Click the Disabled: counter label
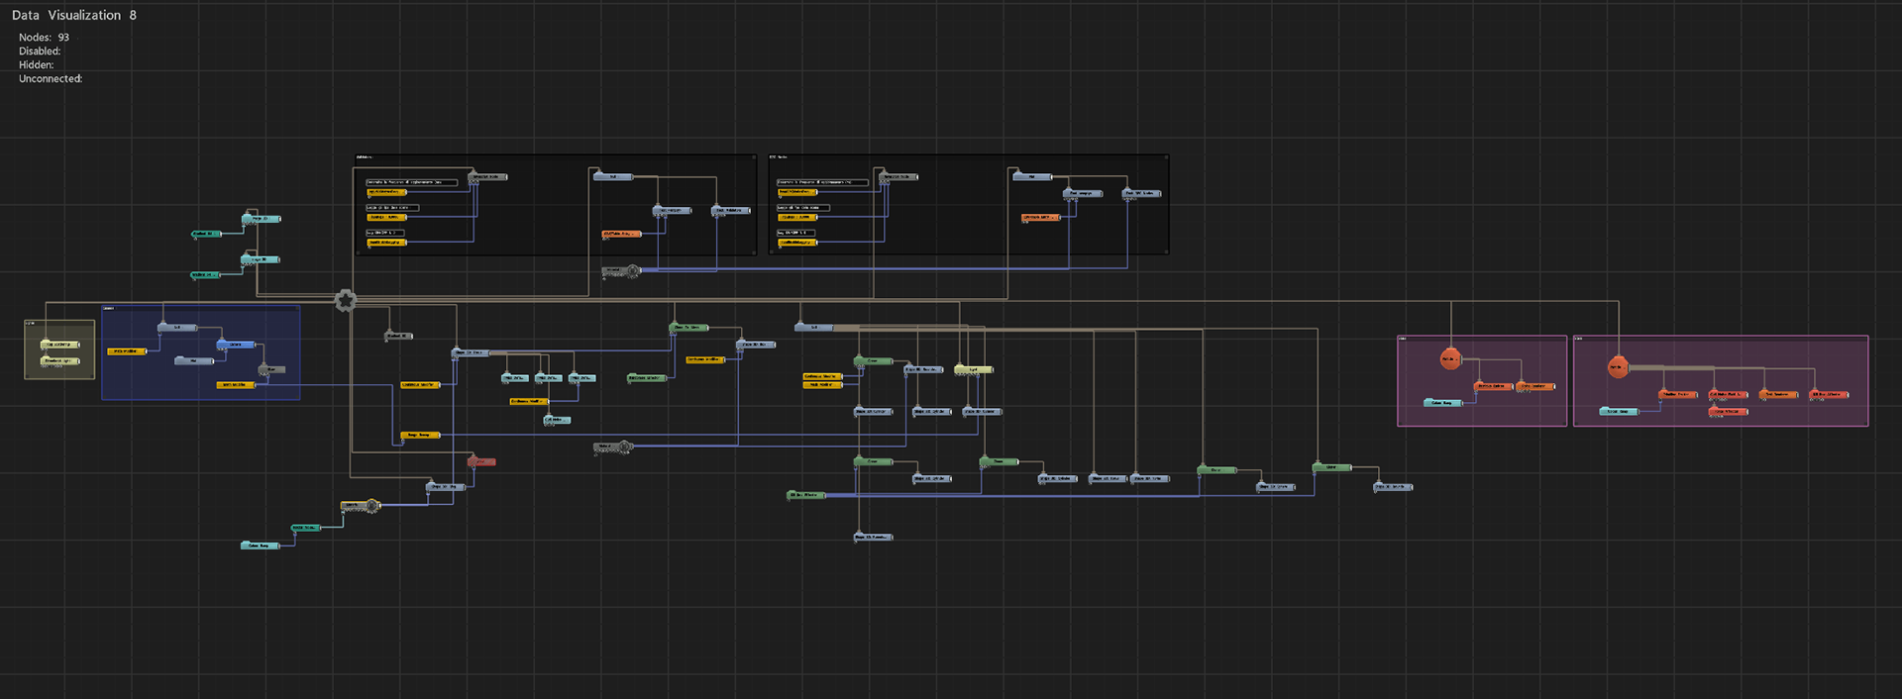Image resolution: width=1902 pixels, height=699 pixels. point(40,51)
